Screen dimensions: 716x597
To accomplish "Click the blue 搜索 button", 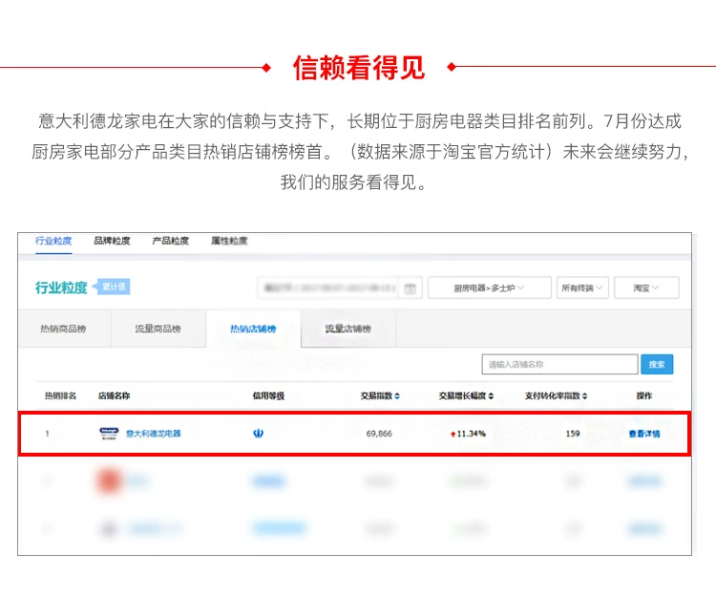I will coord(657,364).
